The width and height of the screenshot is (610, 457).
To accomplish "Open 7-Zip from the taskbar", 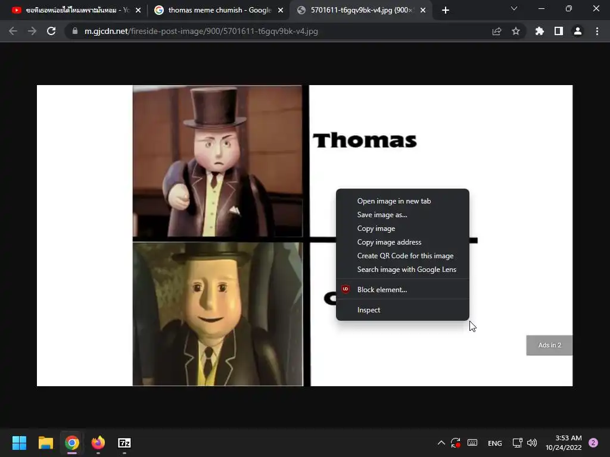I will click(x=125, y=443).
